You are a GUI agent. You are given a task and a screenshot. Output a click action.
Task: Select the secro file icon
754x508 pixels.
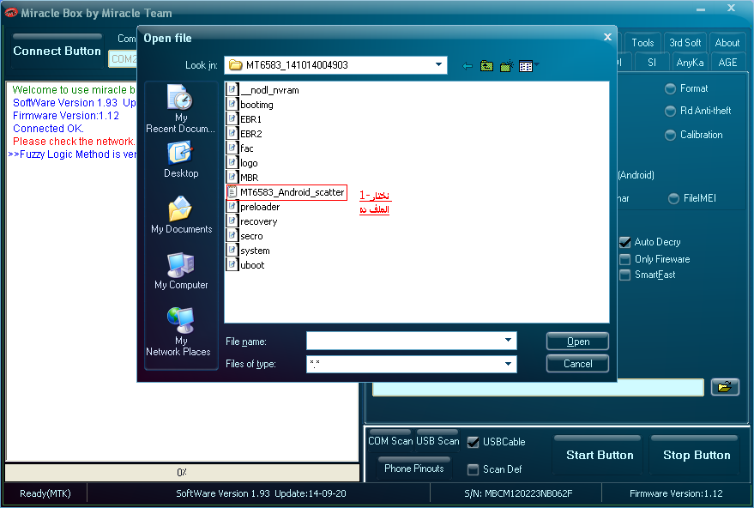click(x=232, y=236)
